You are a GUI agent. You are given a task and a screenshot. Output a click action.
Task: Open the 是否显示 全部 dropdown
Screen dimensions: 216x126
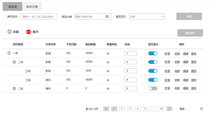tap(147, 17)
